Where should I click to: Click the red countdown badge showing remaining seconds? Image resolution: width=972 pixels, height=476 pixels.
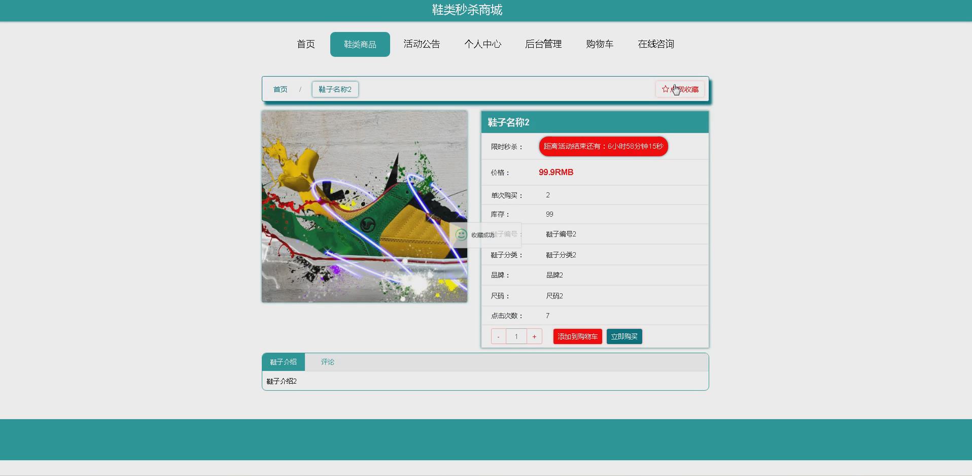[x=603, y=146]
